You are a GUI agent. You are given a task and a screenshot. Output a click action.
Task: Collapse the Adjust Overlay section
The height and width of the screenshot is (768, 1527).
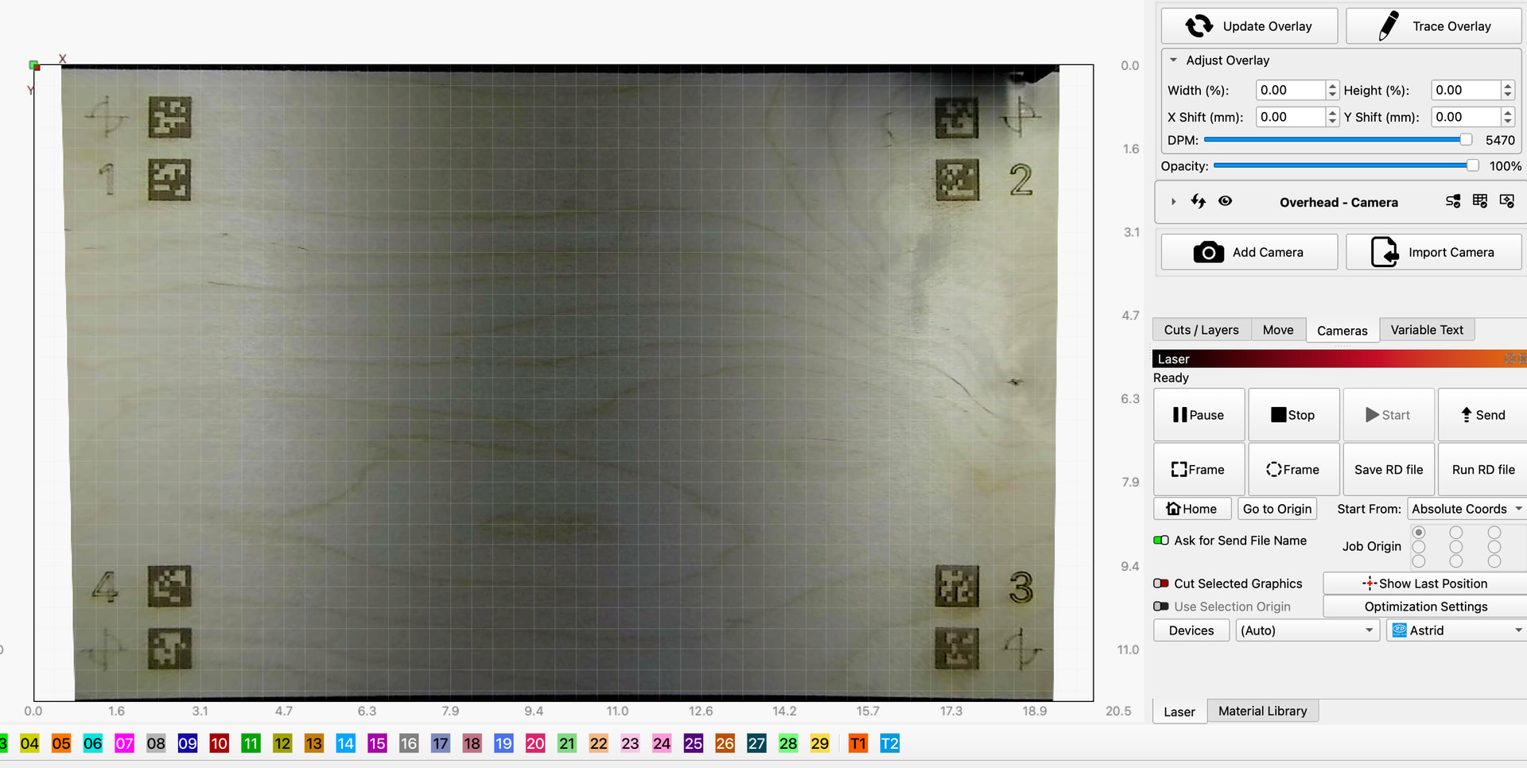pyautogui.click(x=1173, y=60)
